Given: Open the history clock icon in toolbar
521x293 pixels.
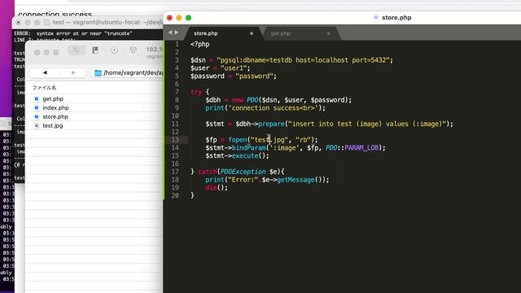Looking at the screenshot, I should point(114,50).
